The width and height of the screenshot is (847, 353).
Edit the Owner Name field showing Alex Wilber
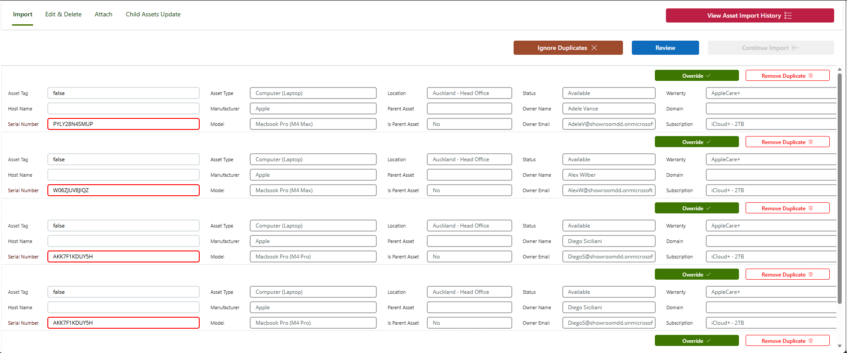coord(609,175)
